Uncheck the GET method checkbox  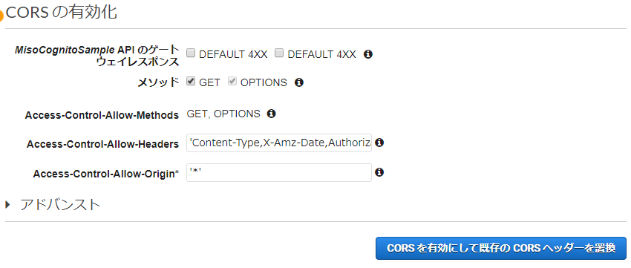point(191,81)
